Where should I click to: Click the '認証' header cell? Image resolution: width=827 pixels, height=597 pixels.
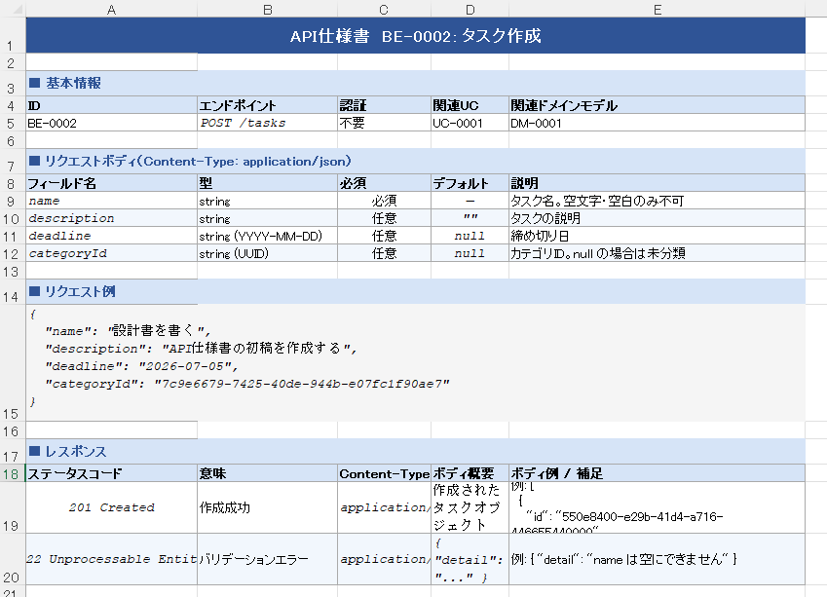[384, 105]
